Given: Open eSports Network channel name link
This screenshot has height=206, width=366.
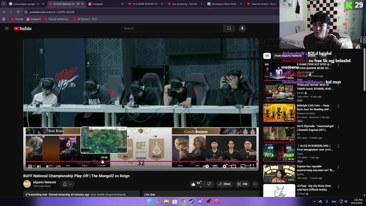Looking at the screenshot, I should click(45, 182).
